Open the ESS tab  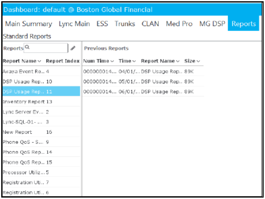[102, 24]
